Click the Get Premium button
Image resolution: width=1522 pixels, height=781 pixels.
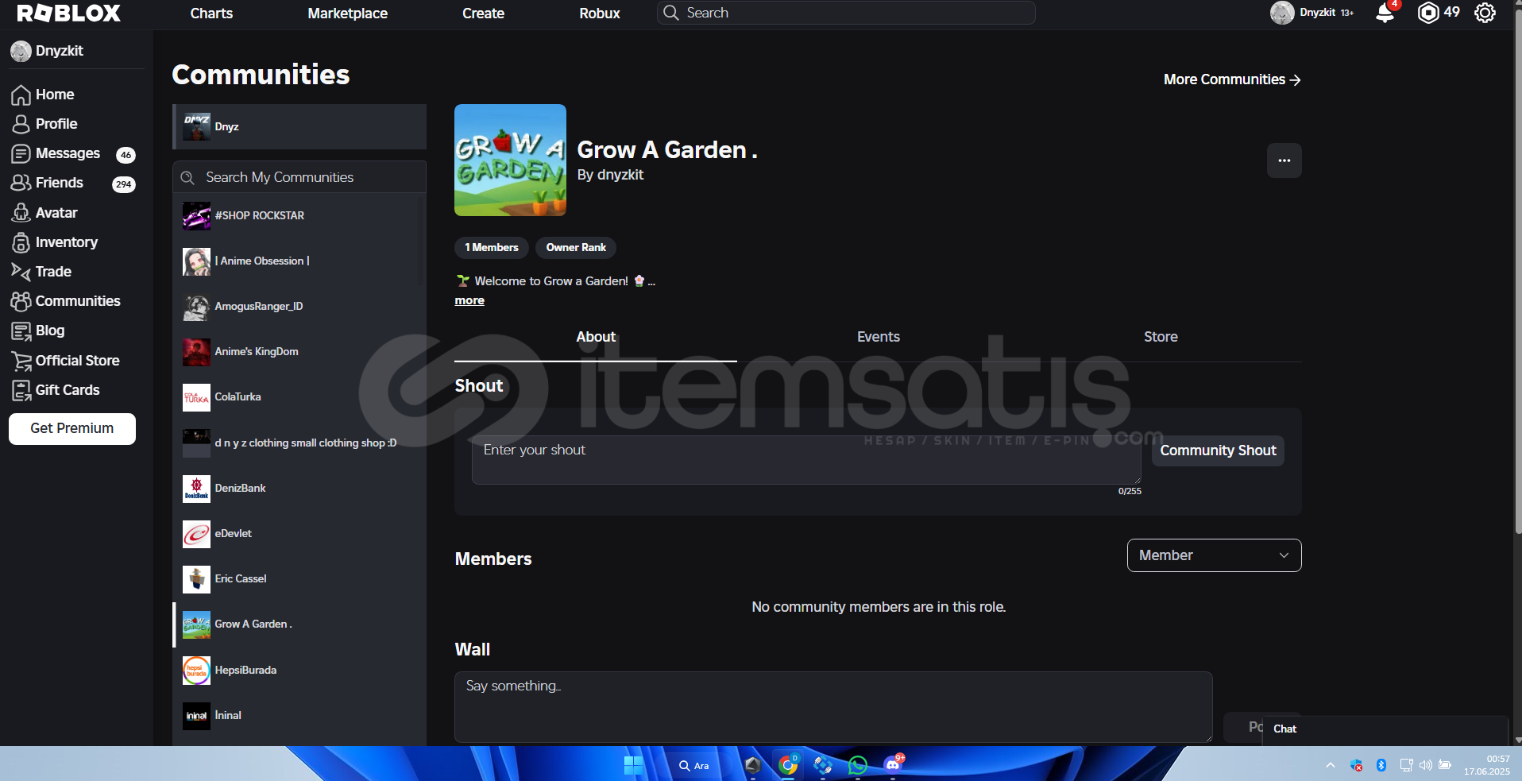click(x=72, y=428)
